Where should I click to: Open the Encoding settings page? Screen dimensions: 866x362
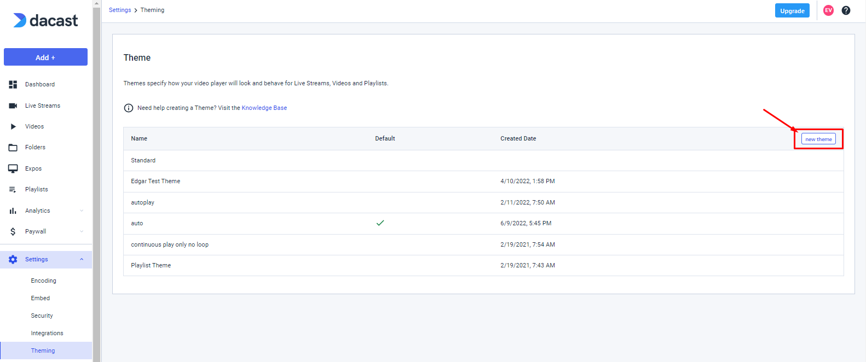click(x=44, y=281)
